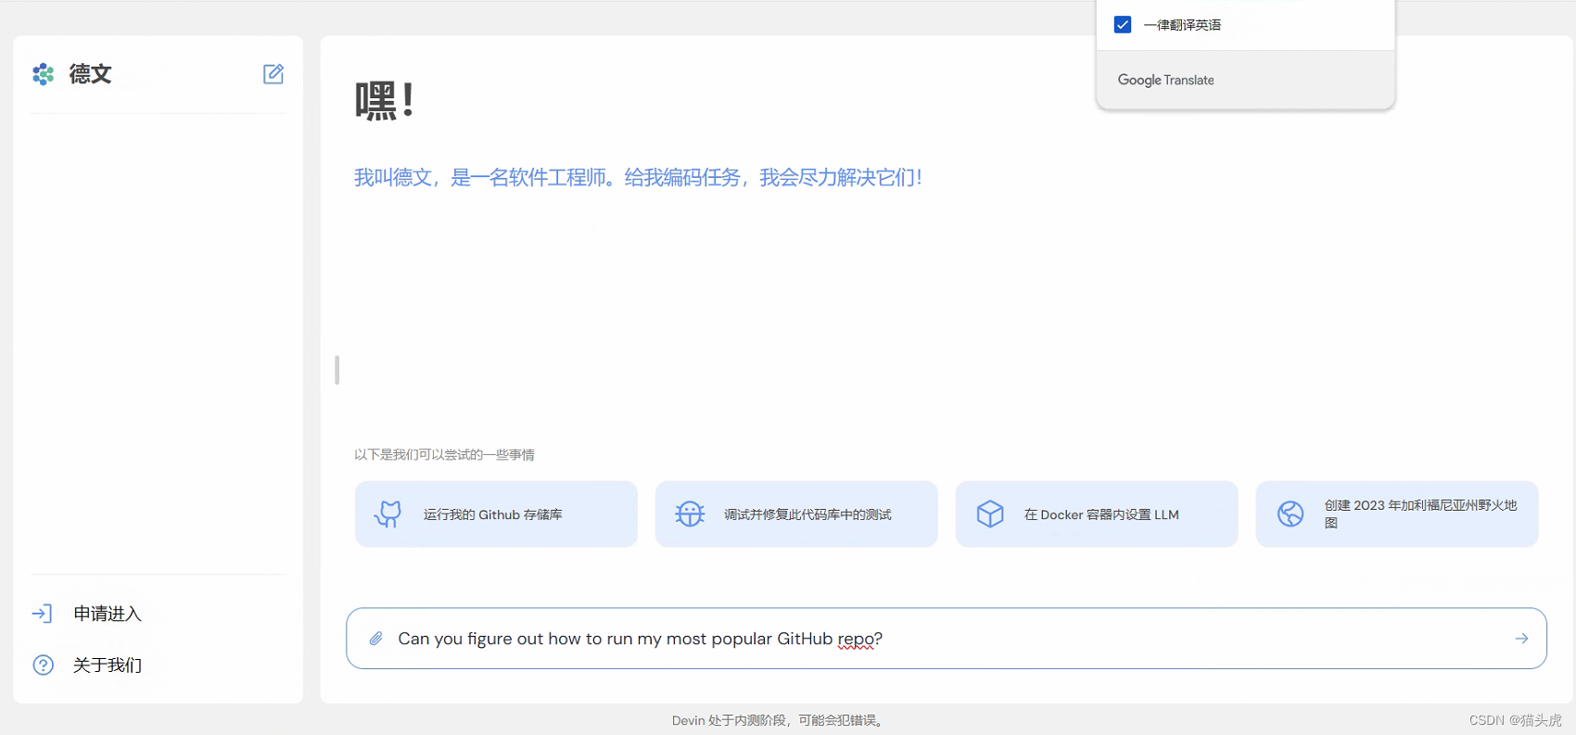The width and height of the screenshot is (1576, 735).
Task: Click the Docker cube icon
Action: 990,514
